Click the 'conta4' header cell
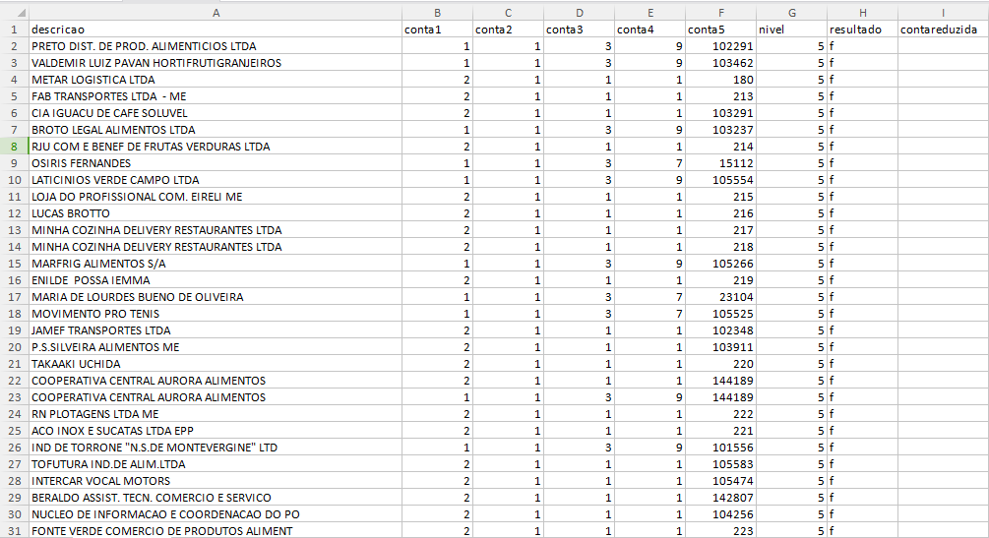The width and height of the screenshot is (989, 538). pos(650,30)
